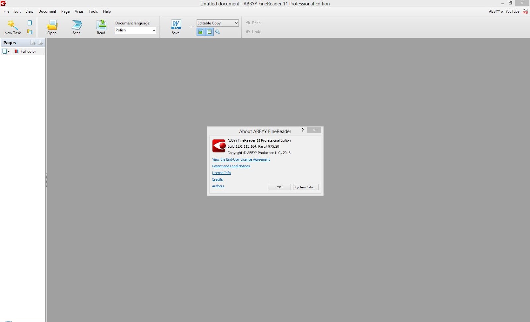
Task: Open the Areas menu
Action: pyautogui.click(x=79, y=11)
